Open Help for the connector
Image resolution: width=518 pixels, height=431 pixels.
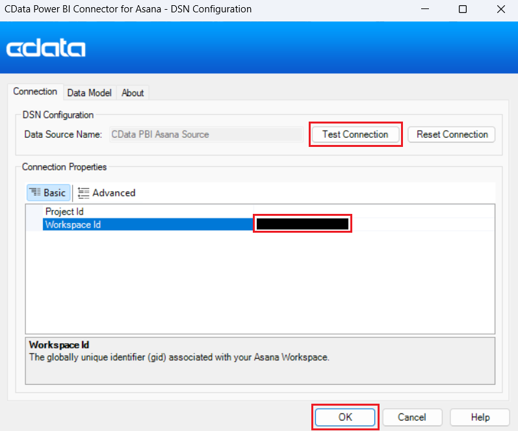pos(480,417)
